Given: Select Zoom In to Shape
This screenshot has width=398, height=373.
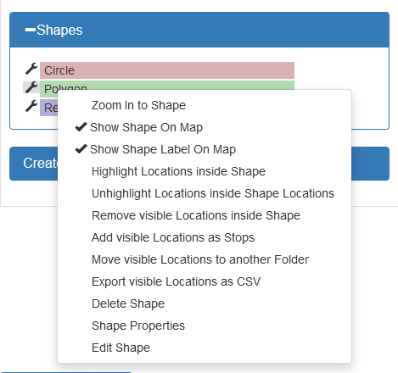Looking at the screenshot, I should (138, 105).
